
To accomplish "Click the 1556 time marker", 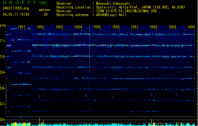I will pos(116,27).
